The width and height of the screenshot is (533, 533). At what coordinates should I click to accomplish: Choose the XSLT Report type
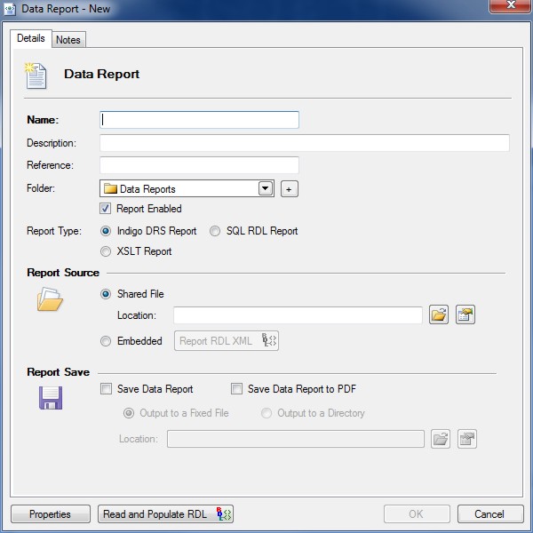pyautogui.click(x=107, y=251)
